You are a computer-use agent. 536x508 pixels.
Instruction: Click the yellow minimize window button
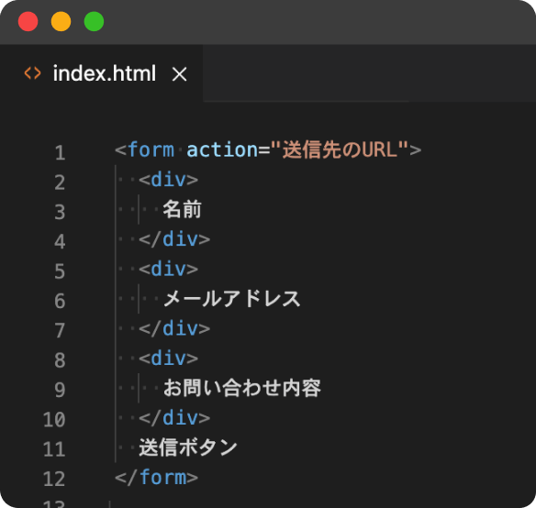click(61, 21)
